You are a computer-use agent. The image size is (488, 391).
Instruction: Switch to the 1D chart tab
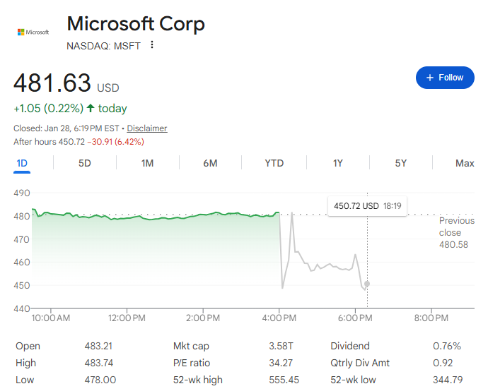pos(22,163)
